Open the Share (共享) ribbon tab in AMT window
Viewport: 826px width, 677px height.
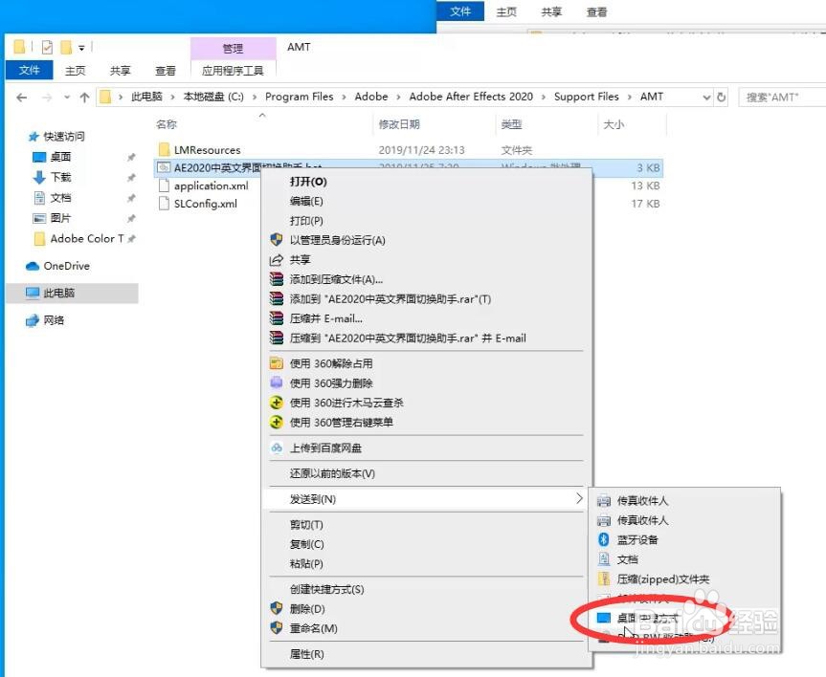(120, 70)
